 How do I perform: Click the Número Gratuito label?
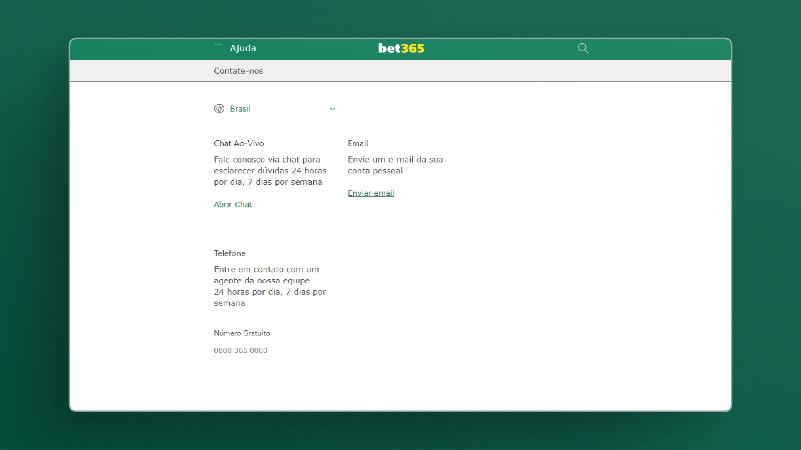242,333
